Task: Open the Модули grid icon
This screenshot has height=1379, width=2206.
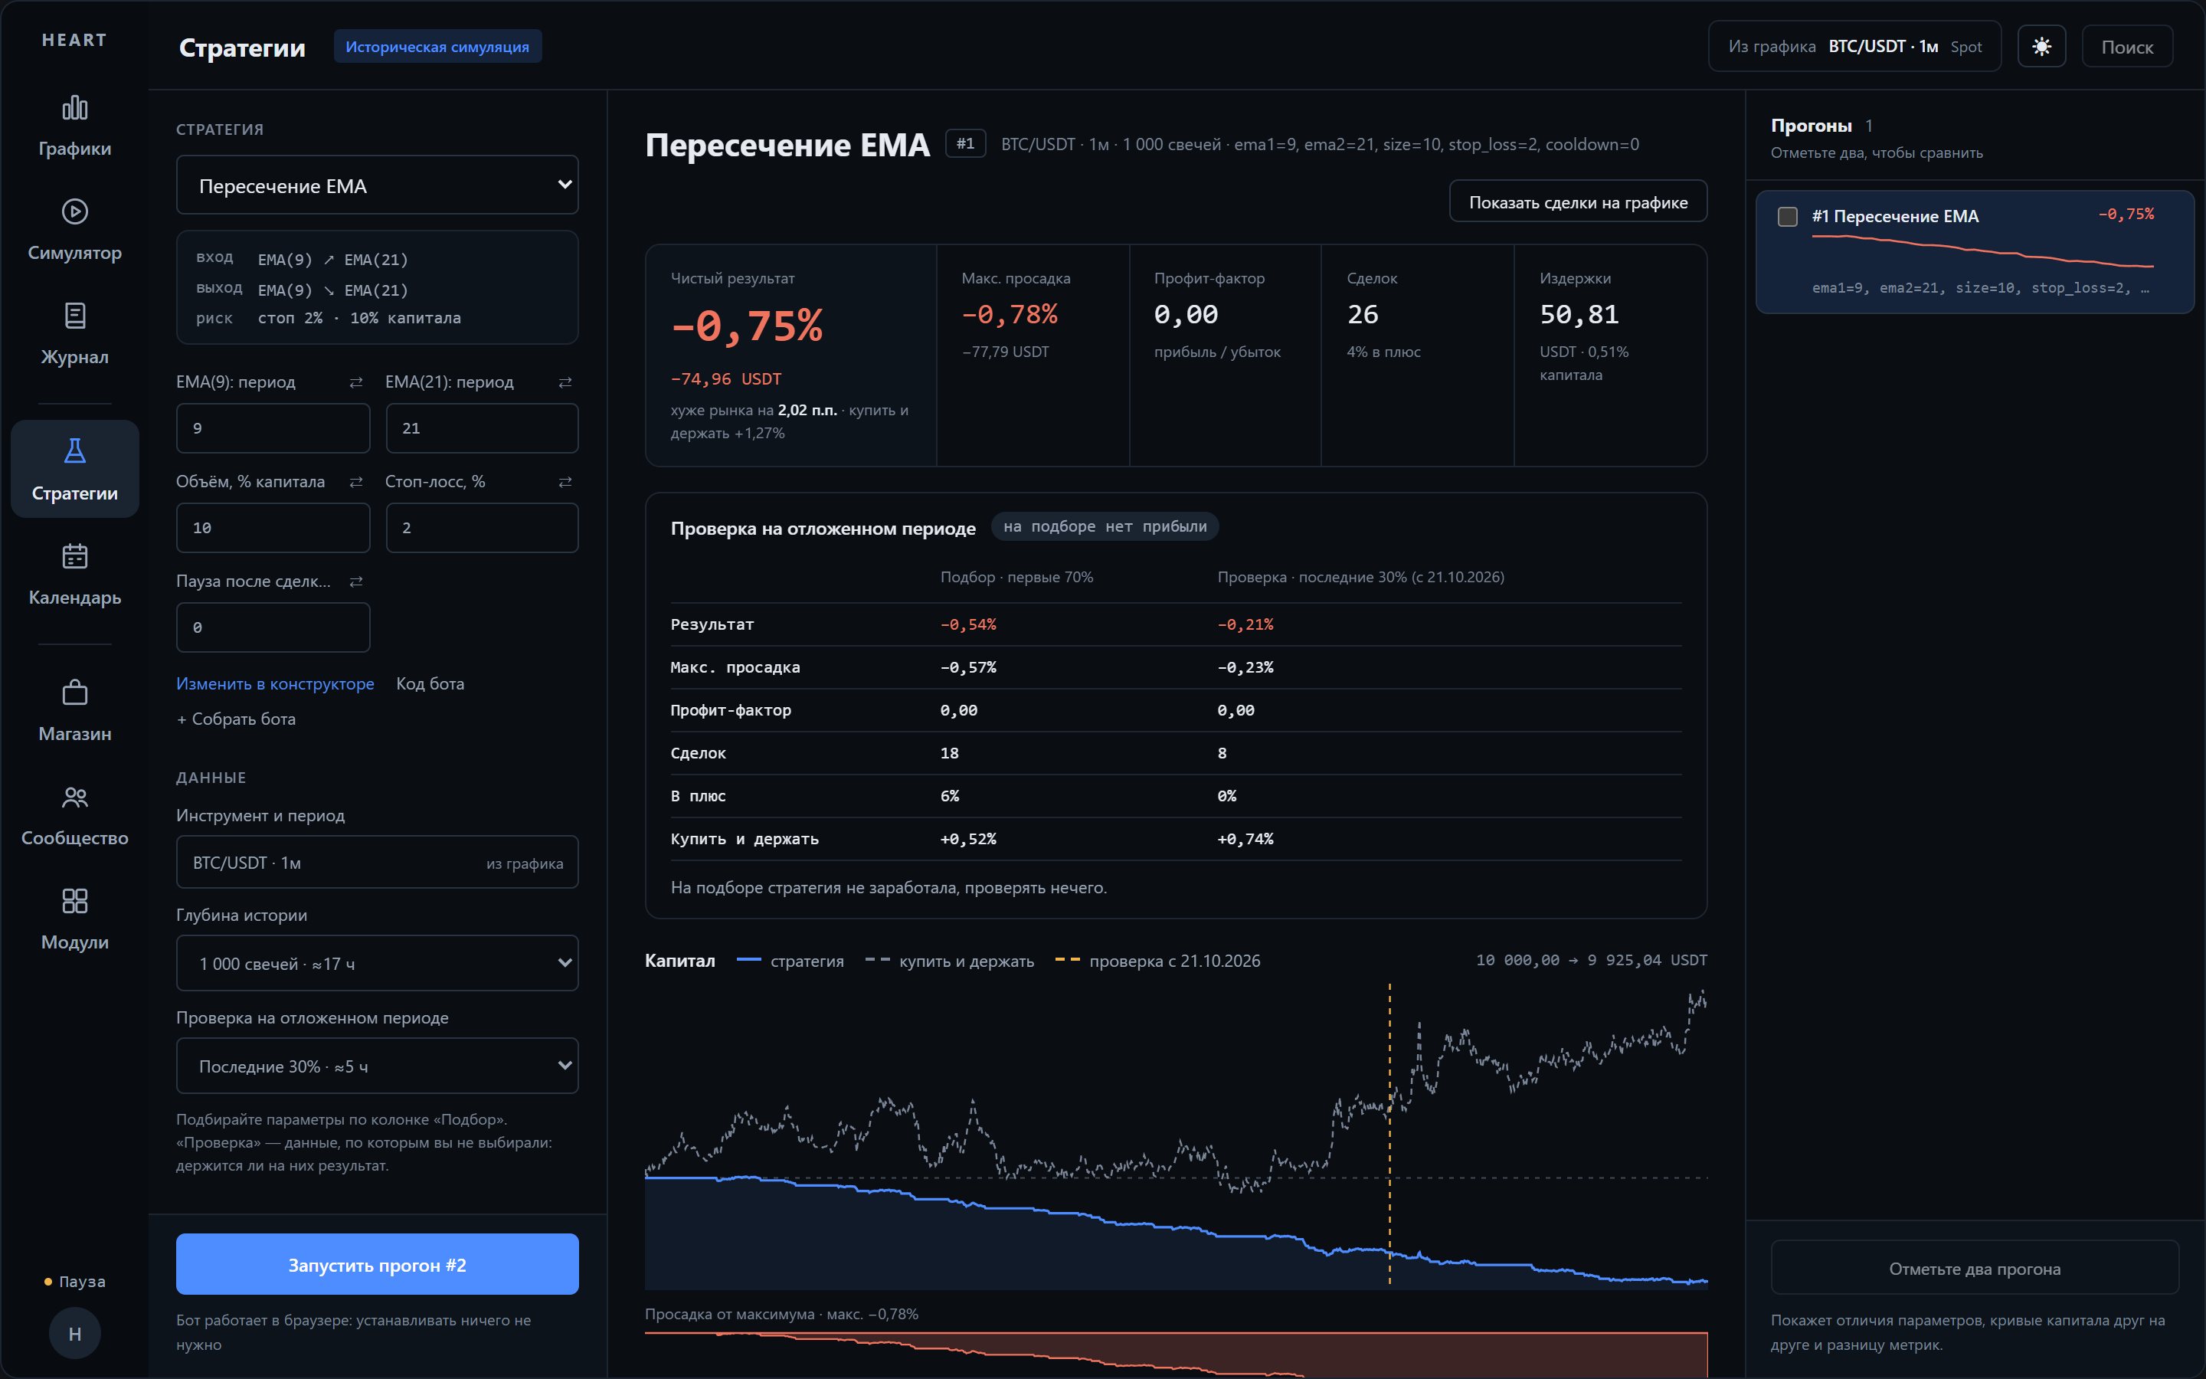Action: tap(75, 901)
